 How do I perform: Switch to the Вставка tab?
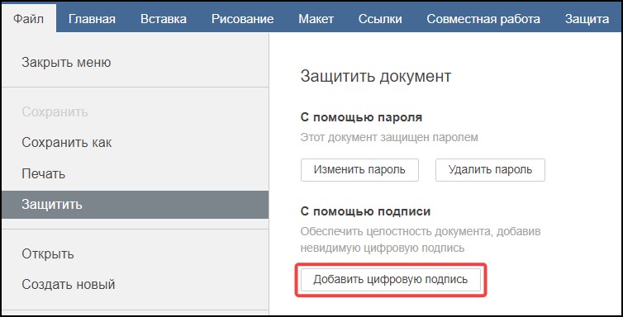(x=164, y=19)
